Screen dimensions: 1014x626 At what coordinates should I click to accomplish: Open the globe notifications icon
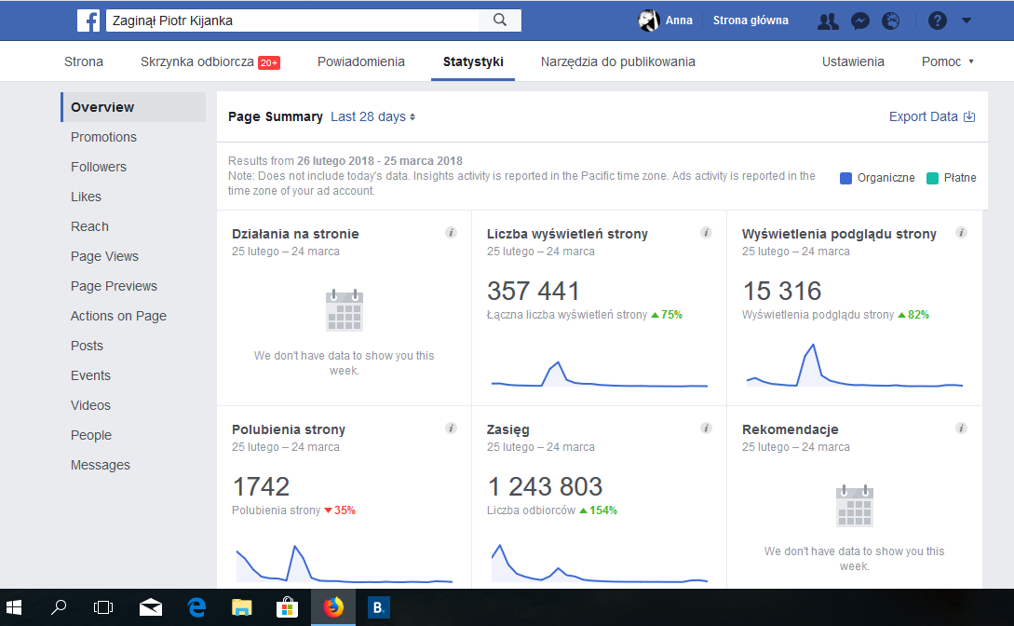click(x=891, y=20)
